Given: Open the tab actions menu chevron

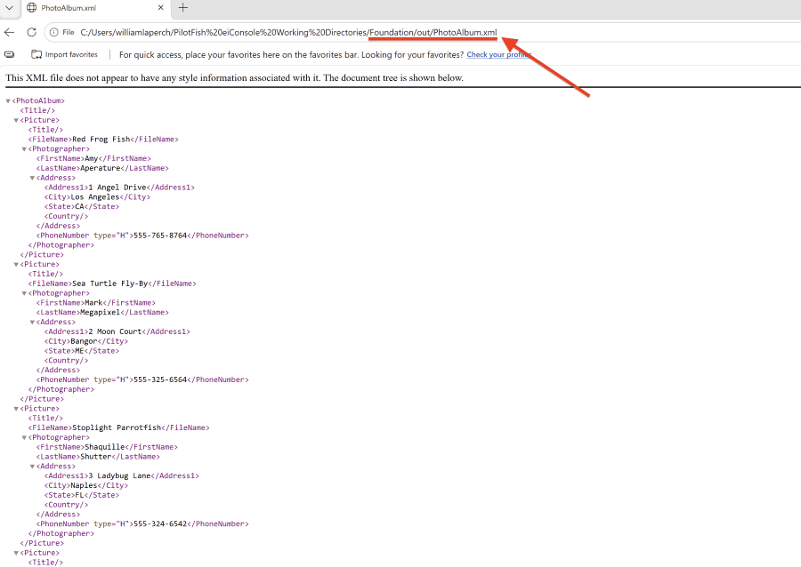Looking at the screenshot, I should coord(9,8).
